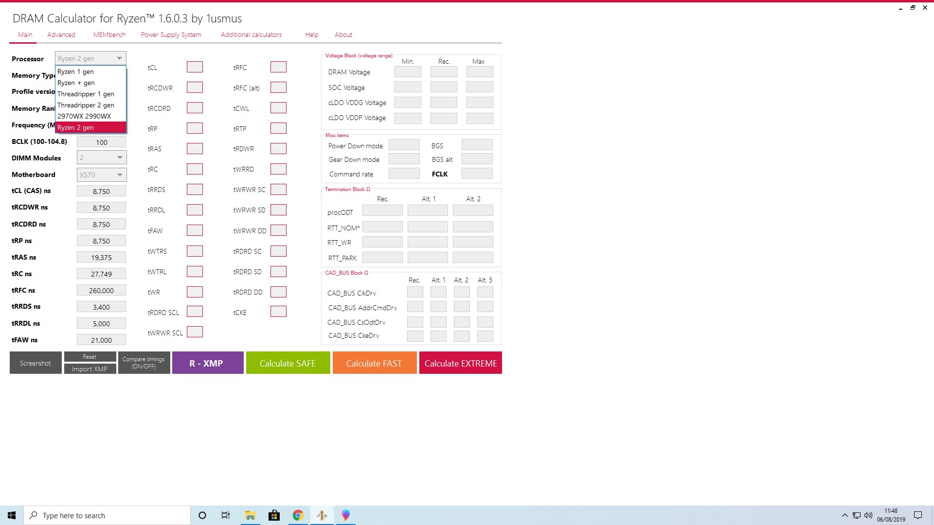Run Calculate FAST
This screenshot has height=525, width=934.
pyautogui.click(x=375, y=363)
